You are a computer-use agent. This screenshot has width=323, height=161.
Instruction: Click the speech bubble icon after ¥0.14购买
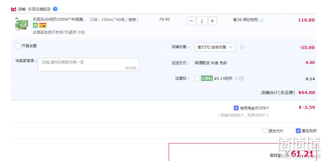237,79
